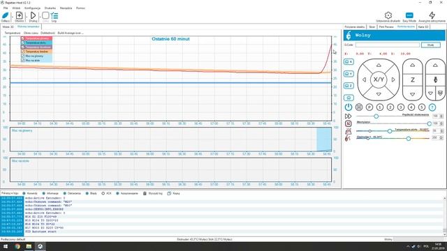
Task: Toggle printer power button
Action: (x=349, y=107)
